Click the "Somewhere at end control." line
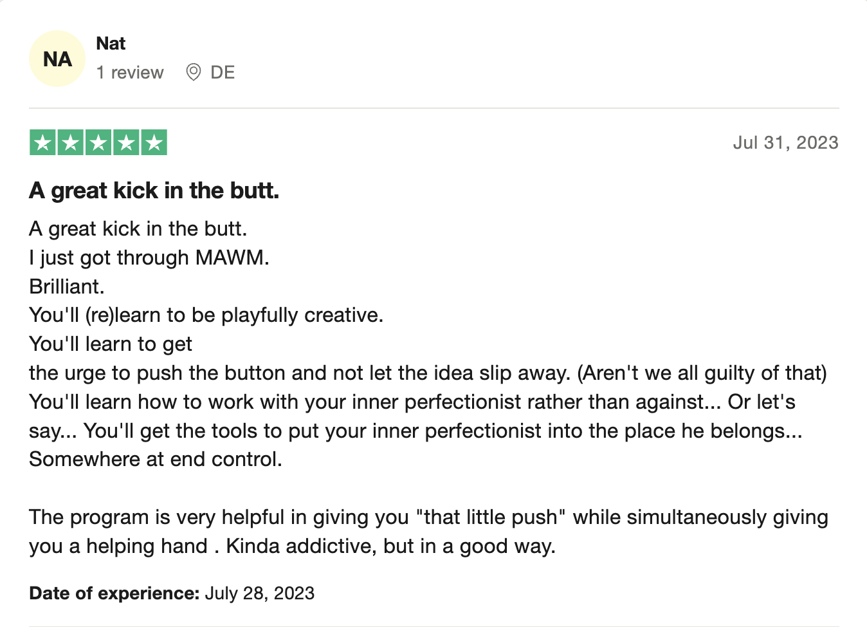 (156, 459)
